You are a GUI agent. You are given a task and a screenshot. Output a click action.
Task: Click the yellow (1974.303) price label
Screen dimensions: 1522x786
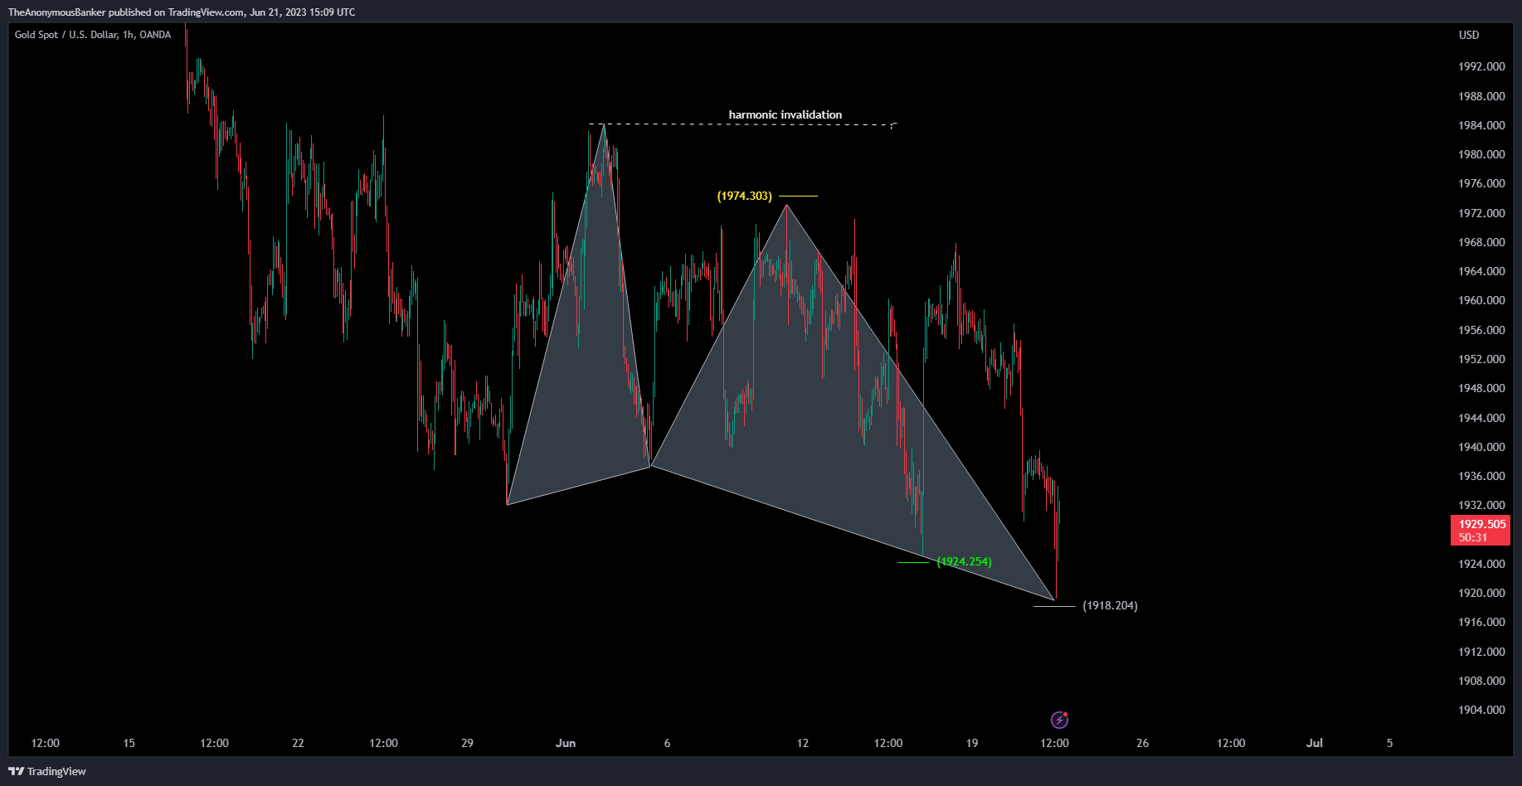point(745,196)
